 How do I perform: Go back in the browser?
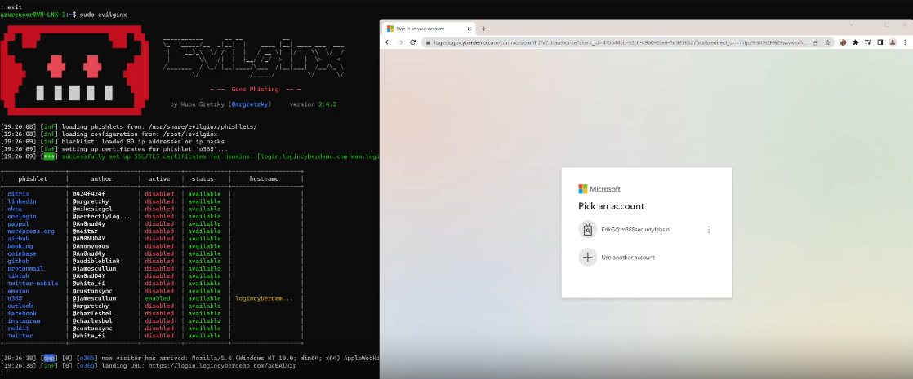389,42
